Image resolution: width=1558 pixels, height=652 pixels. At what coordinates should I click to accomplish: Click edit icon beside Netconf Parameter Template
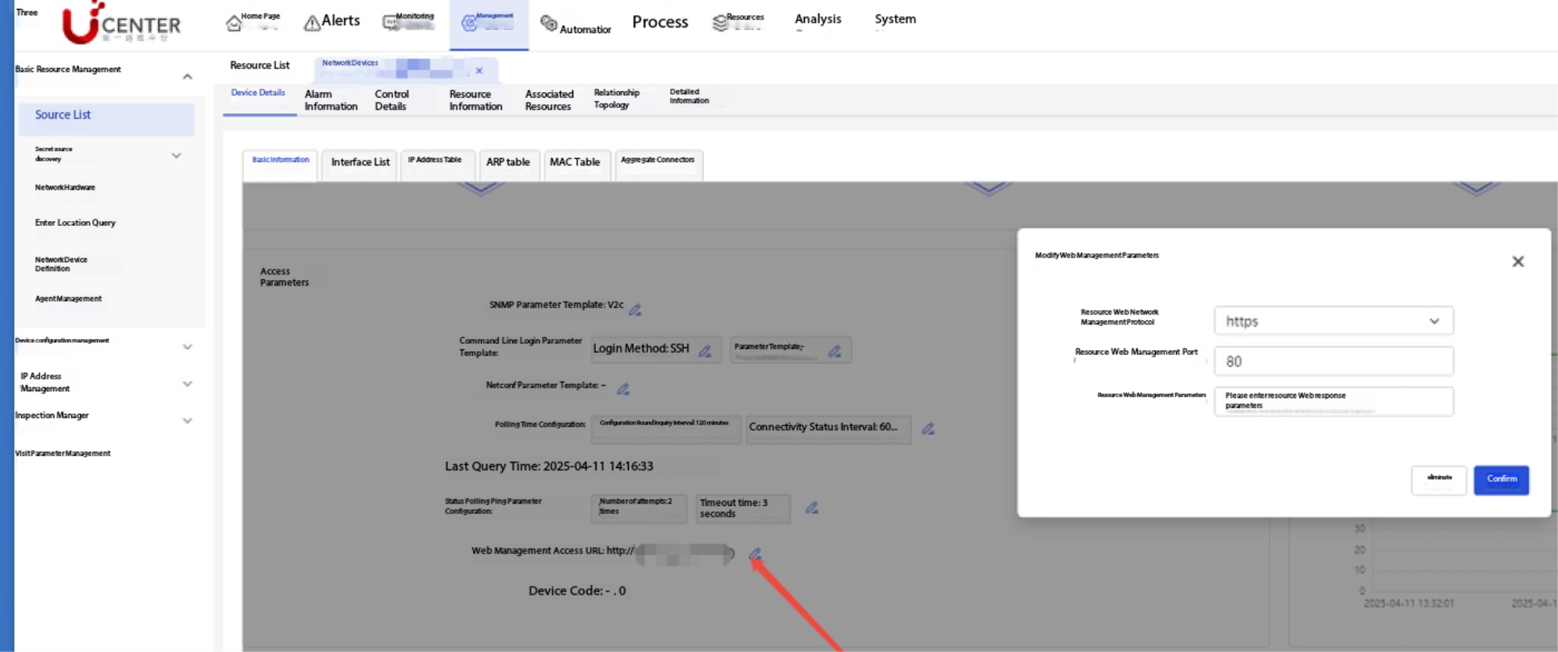[x=623, y=389]
